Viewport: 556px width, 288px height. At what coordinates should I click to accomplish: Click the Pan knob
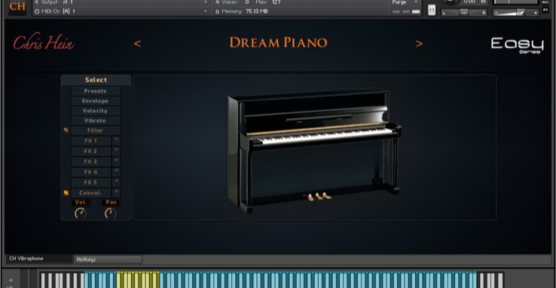111,213
